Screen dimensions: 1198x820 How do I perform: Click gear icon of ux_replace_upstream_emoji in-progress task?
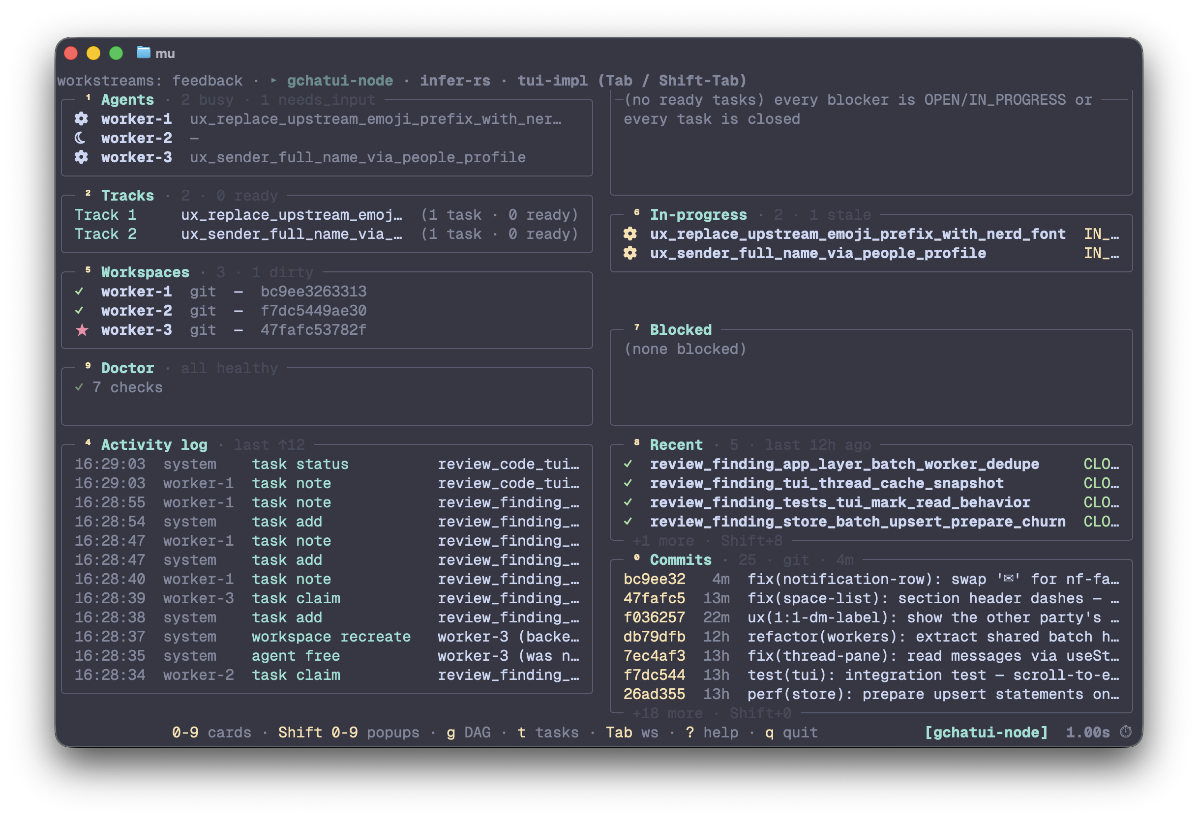[x=630, y=234]
